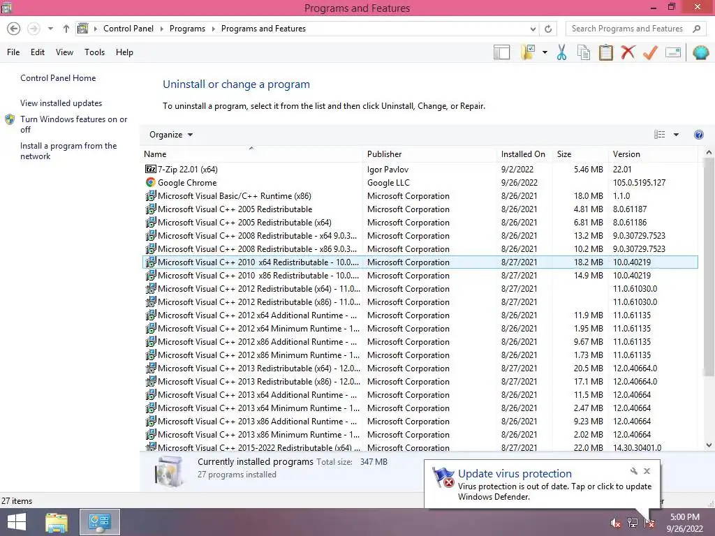Sort by the Version column header
Viewport: 715px width, 536px height.
(653, 154)
